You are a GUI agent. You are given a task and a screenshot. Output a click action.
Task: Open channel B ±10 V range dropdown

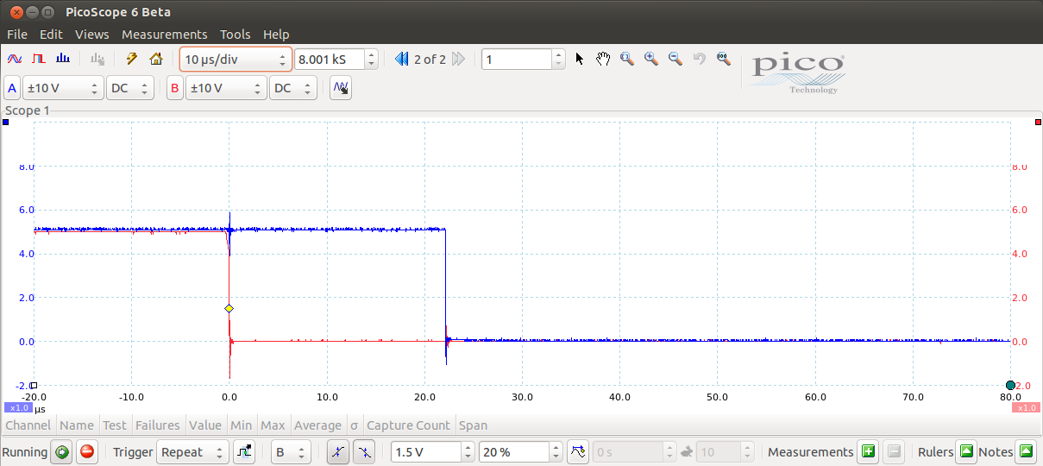225,88
